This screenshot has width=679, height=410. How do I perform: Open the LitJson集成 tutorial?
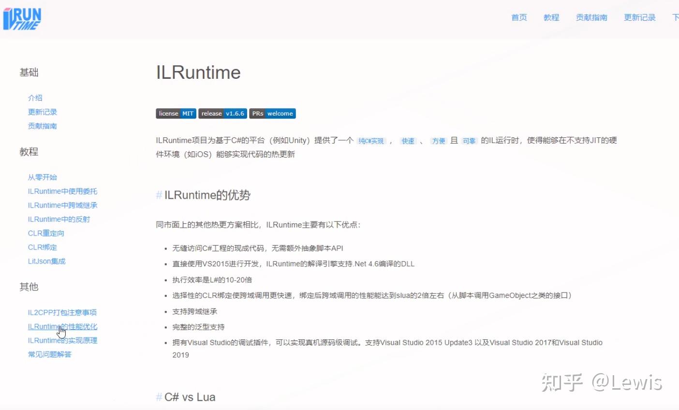pos(46,261)
